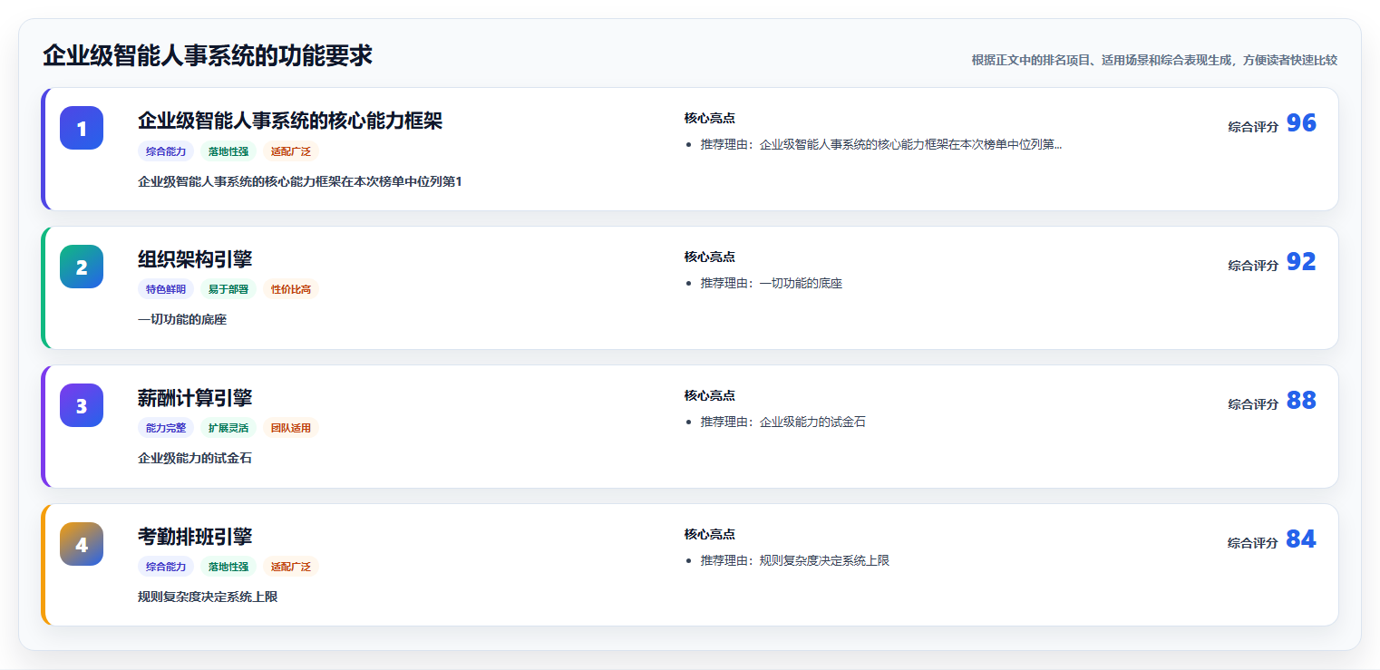Click the truncated 推荐理由 bullet in card 1
The height and width of the screenshot is (670, 1380).
pos(880,144)
